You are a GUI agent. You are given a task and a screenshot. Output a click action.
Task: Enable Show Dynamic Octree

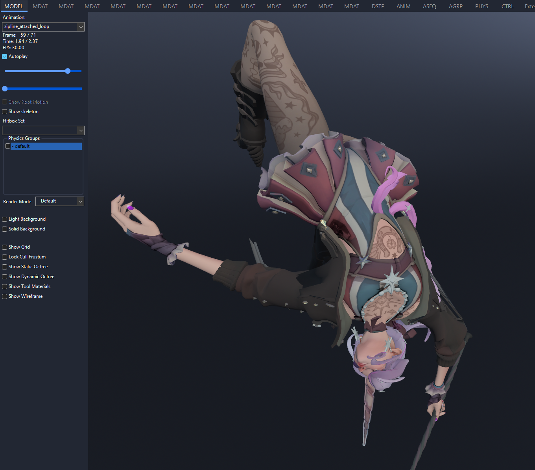5,277
